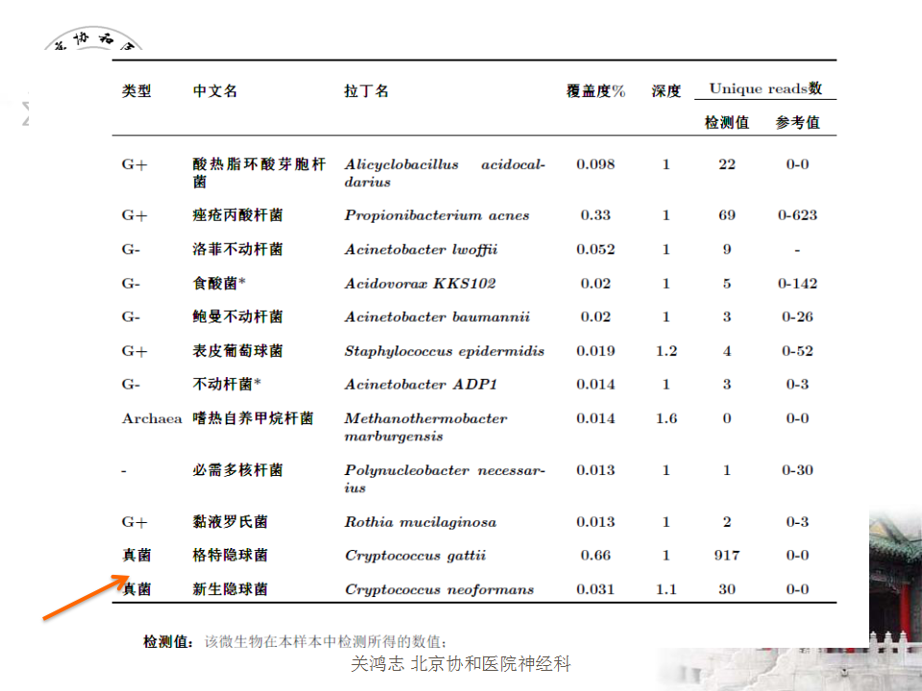The width and height of the screenshot is (922, 691).
Task: Click 格特隐球菌 cell
Action: click(x=230, y=556)
